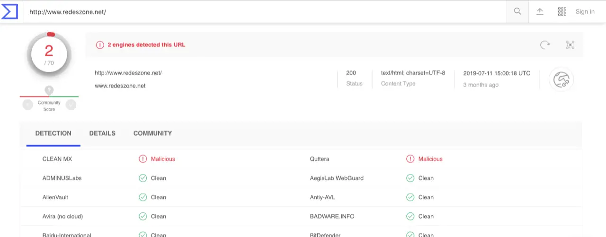Open the COMMUNITY tab
Image resolution: width=606 pixels, height=237 pixels.
coord(152,133)
